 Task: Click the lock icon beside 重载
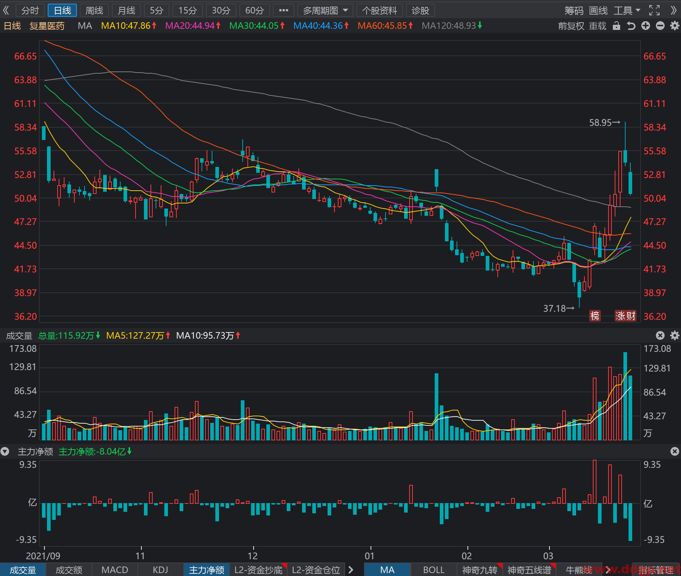coord(616,26)
